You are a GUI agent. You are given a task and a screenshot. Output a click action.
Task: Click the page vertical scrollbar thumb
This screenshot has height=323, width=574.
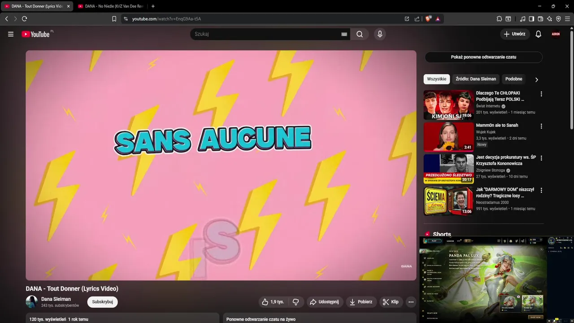click(x=571, y=81)
